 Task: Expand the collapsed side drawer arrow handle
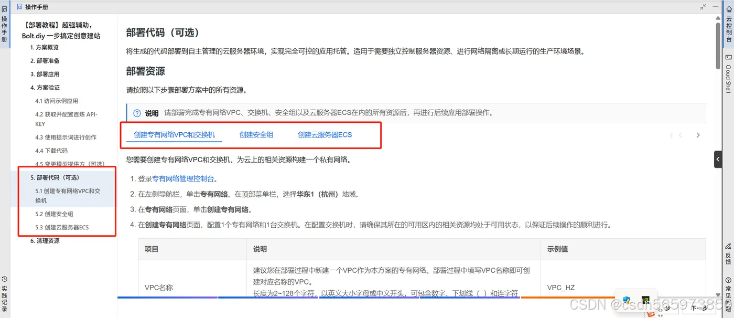(x=718, y=159)
